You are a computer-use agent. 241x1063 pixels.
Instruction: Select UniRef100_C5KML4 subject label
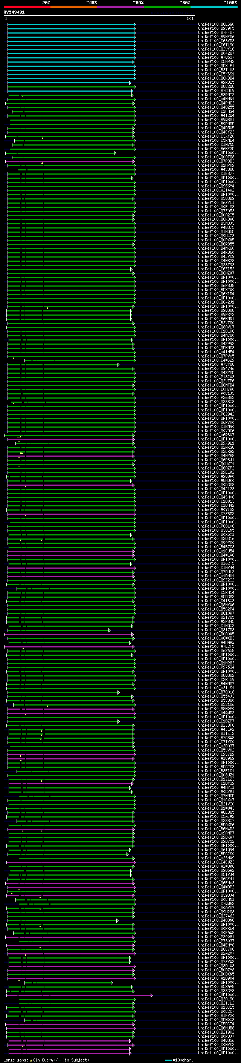coord(216,140)
